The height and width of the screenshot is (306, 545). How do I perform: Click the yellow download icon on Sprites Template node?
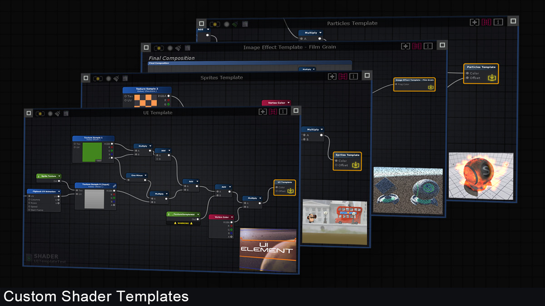pyautogui.click(x=356, y=165)
